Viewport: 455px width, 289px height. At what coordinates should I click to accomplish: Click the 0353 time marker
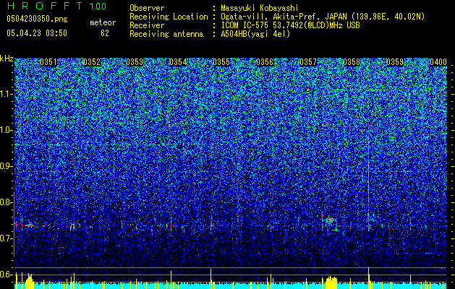tap(135, 62)
